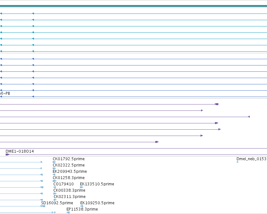Select the CK01258.3prime feature label
The image size is (267, 214).
[x=69, y=177]
